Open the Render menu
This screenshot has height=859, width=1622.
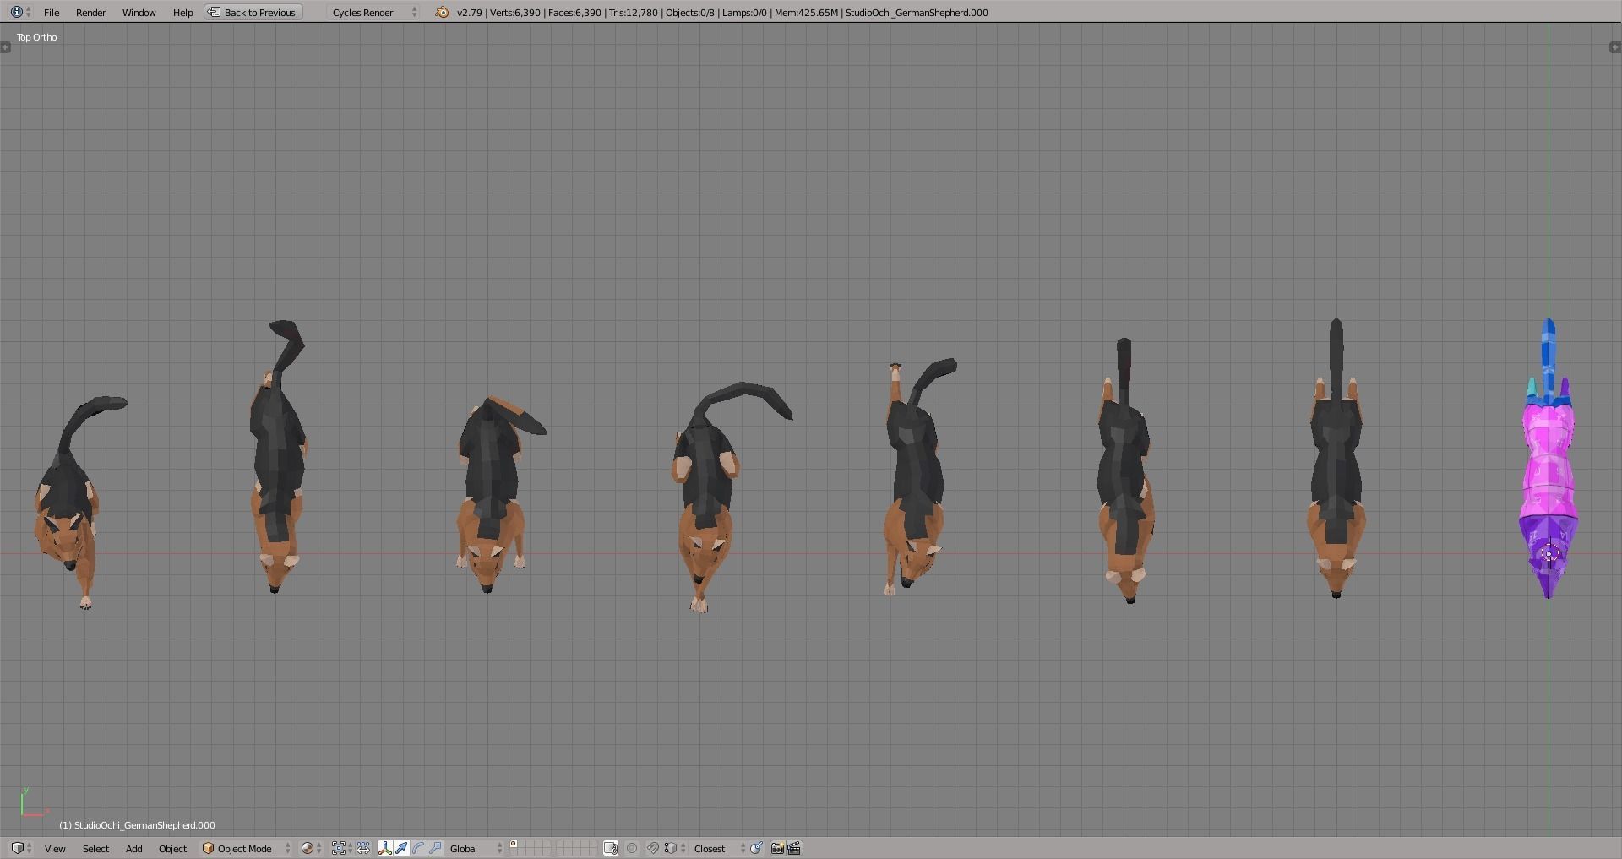click(x=90, y=12)
